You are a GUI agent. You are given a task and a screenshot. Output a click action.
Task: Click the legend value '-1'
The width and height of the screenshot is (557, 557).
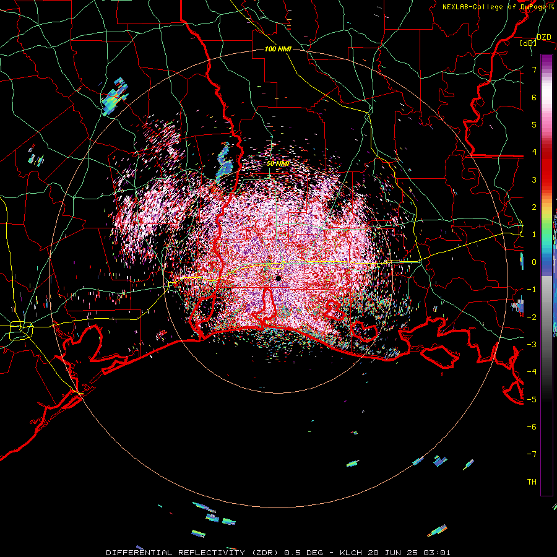pyautogui.click(x=532, y=290)
